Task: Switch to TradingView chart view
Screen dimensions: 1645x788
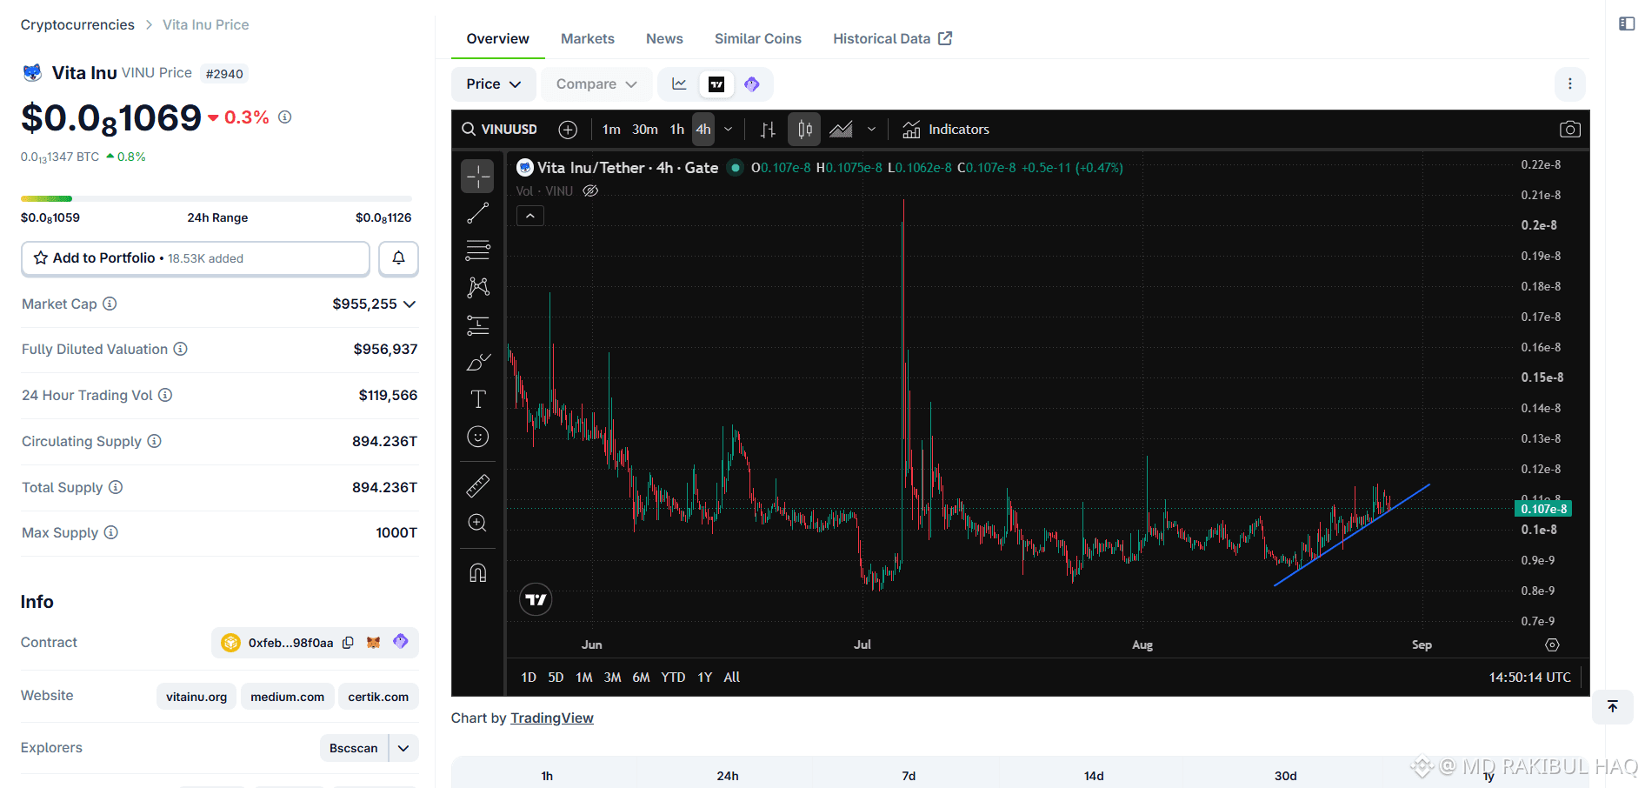Action: (x=716, y=84)
